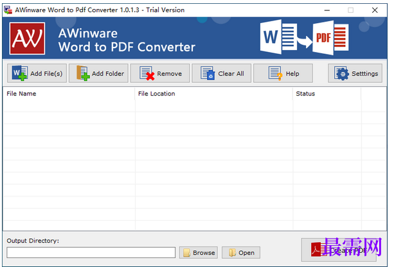The height and width of the screenshot is (267, 394).
Task: Minimize the converter window
Action: tap(327, 10)
